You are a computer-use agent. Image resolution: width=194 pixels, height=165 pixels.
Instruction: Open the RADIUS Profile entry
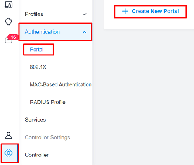(48, 102)
